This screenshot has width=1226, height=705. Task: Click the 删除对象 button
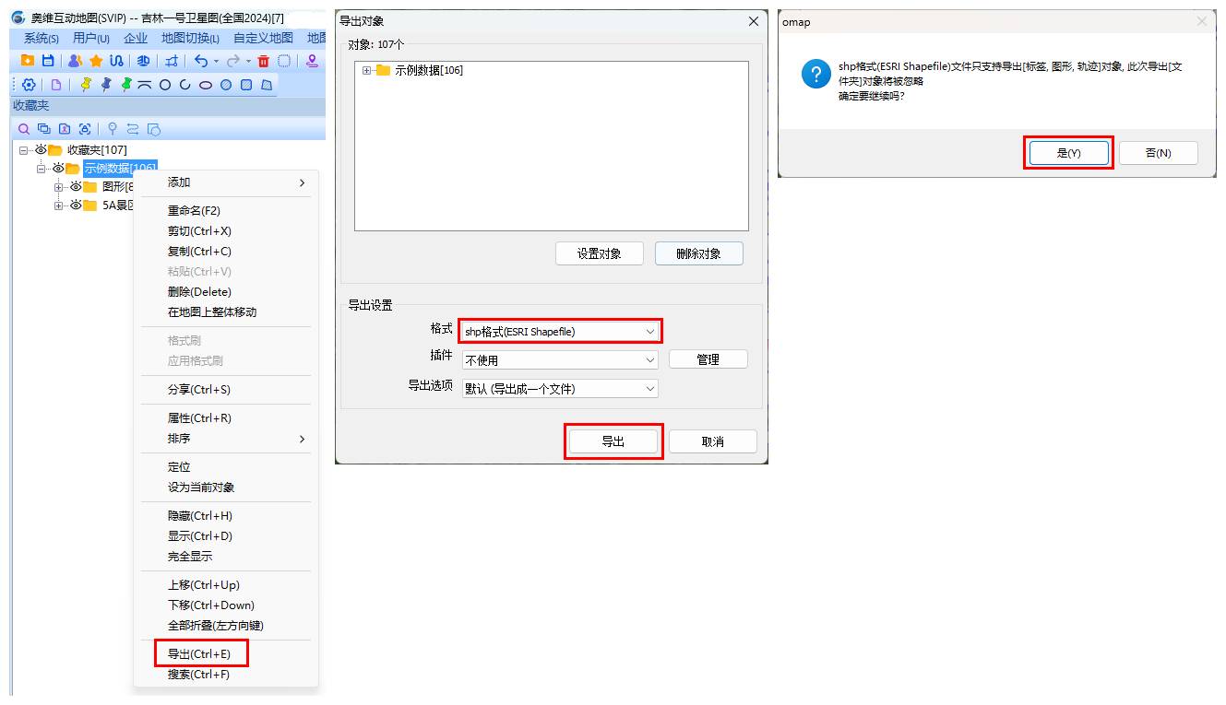(x=698, y=253)
